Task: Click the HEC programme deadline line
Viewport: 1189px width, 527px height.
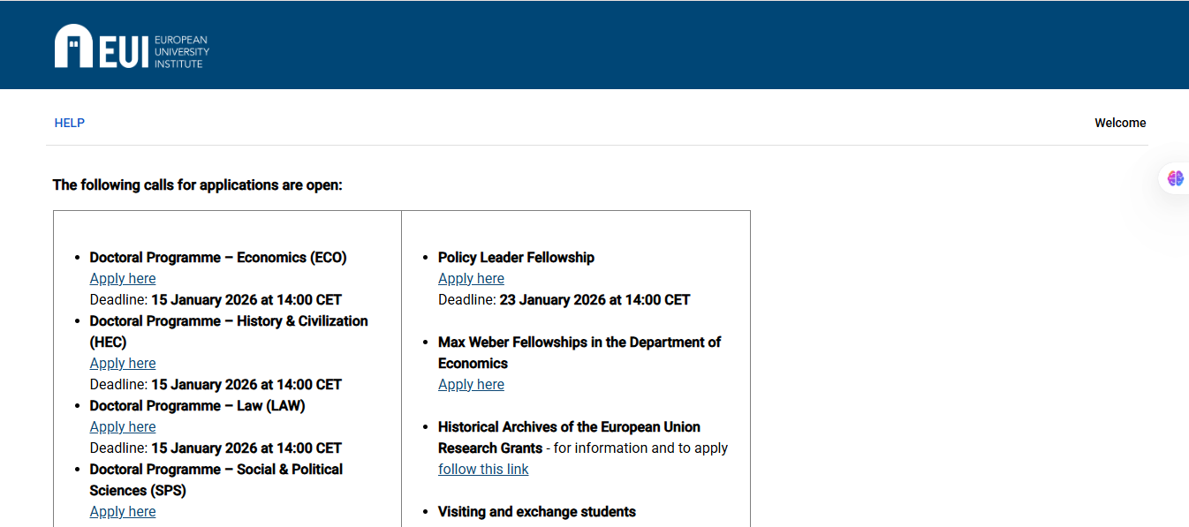Action: pos(215,384)
